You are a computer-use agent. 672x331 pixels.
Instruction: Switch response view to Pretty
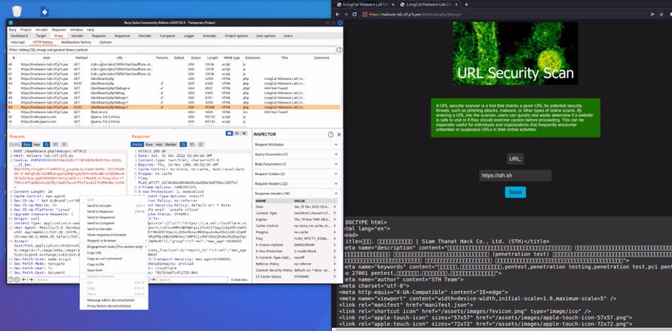(x=137, y=144)
